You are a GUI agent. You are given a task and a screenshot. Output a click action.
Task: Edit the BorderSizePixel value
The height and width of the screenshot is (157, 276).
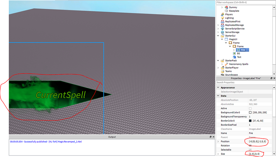coord(260,125)
